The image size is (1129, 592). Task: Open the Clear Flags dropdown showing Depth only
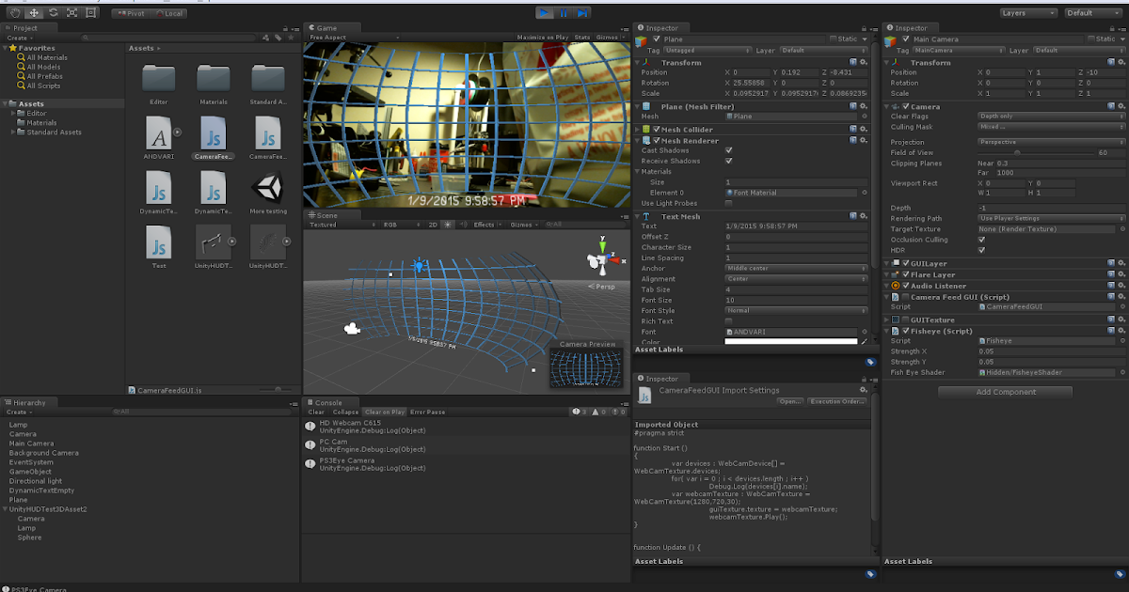(x=1049, y=117)
